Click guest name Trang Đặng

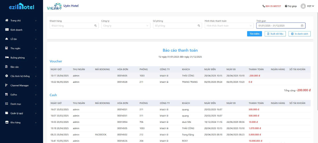point(187,134)
